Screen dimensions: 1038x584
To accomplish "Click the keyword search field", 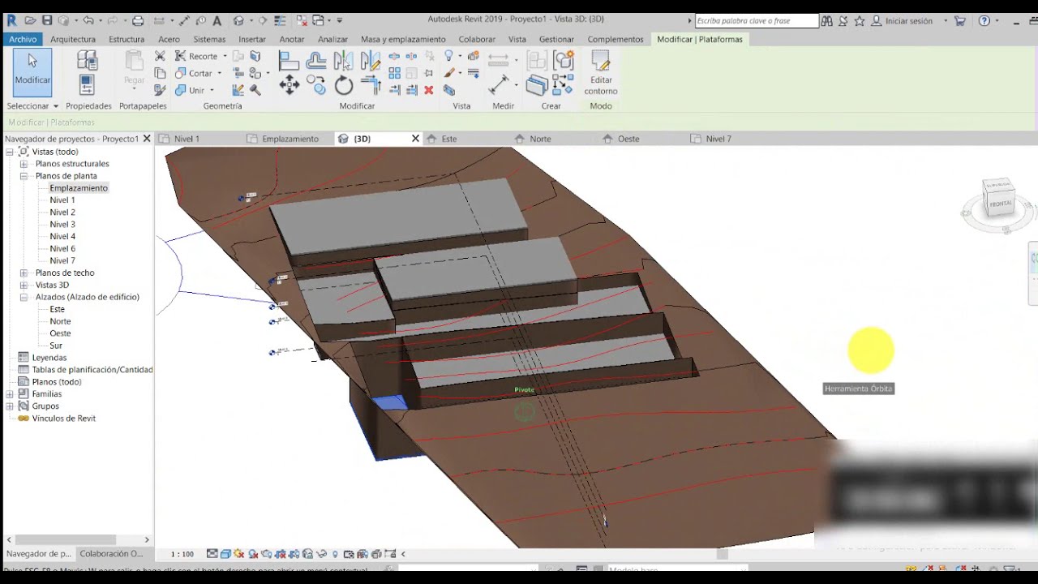I will pos(757,21).
